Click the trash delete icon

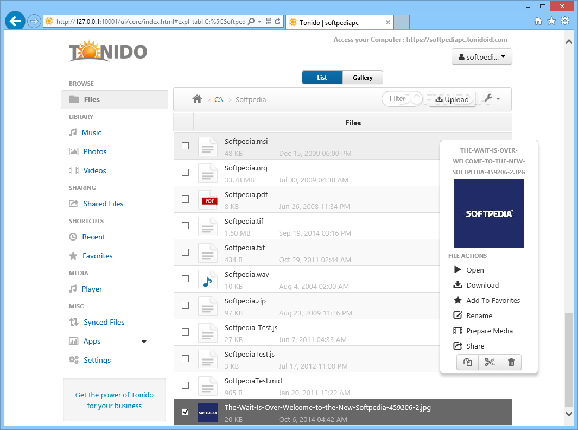click(511, 362)
